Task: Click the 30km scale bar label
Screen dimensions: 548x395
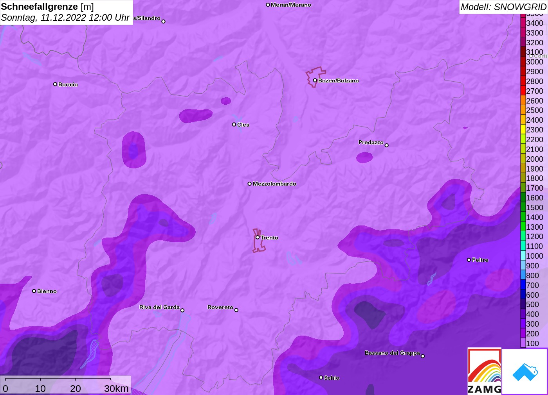Action: pyautogui.click(x=116, y=388)
